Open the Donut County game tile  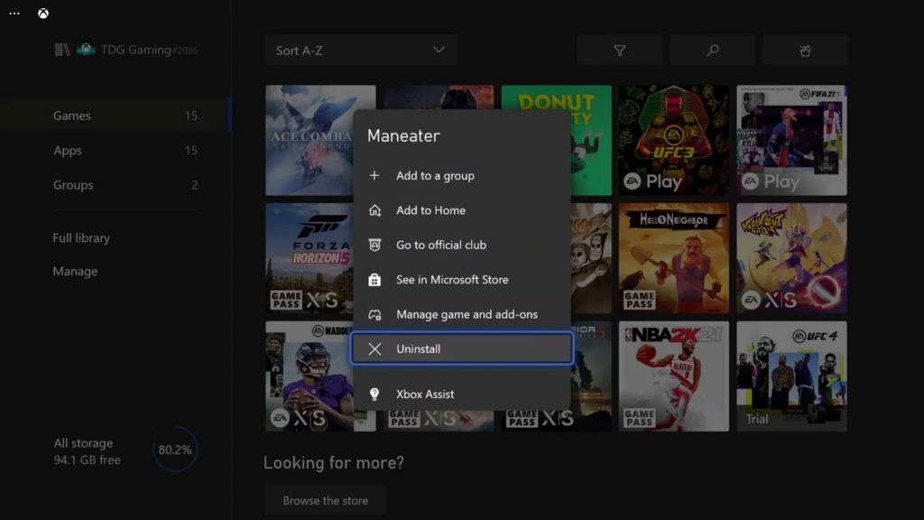[x=591, y=140]
